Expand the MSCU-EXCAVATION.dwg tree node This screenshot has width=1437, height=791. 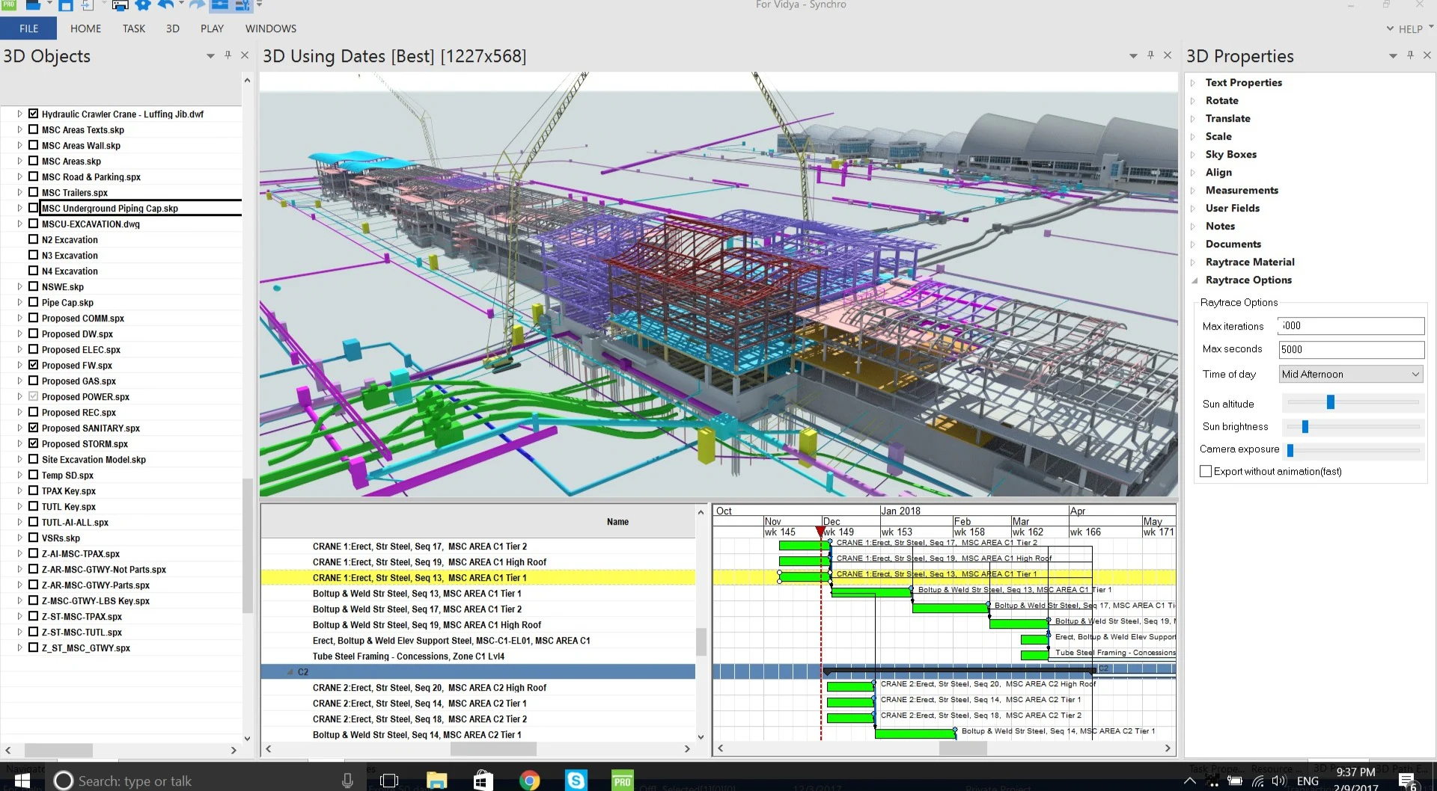19,224
